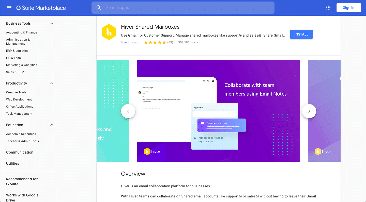Focus the Search apps field
Screen dimensions: 366x202
183,8
